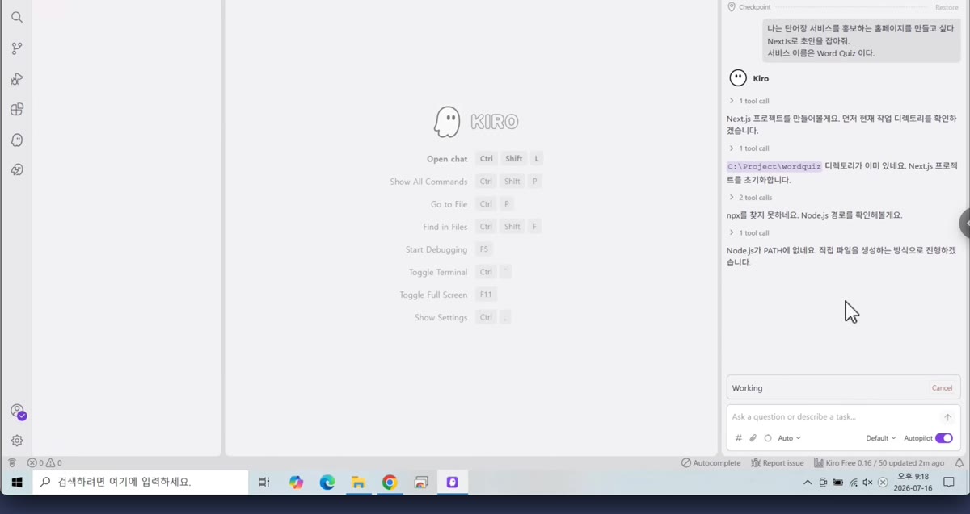Click the hash context icon in chat input

click(x=738, y=438)
